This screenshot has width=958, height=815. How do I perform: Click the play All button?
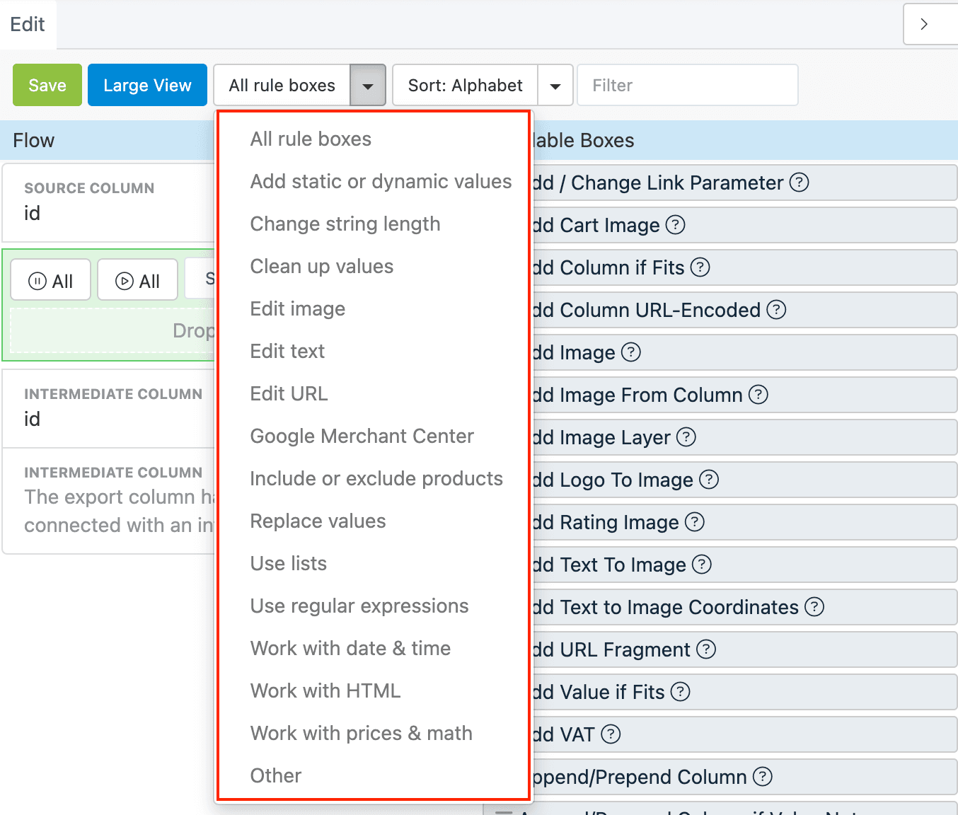(138, 281)
